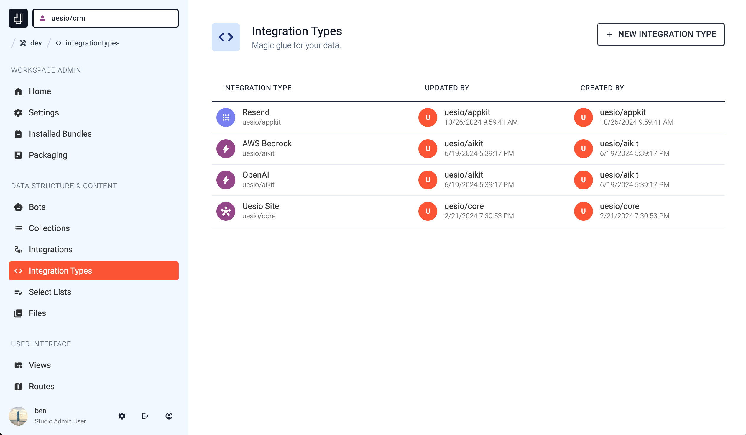The height and width of the screenshot is (435, 746).
Task: Open the Resend integration type
Action: [468, 117]
